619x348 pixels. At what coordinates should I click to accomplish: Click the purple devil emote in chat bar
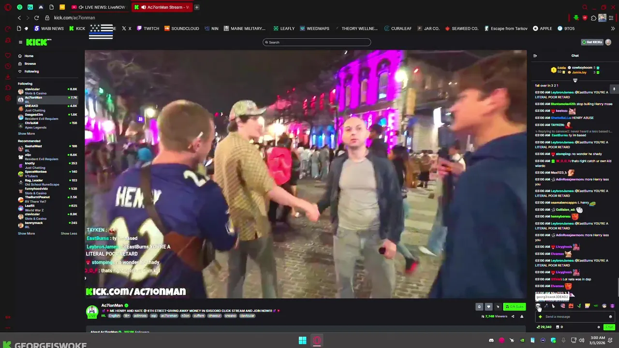612,306
